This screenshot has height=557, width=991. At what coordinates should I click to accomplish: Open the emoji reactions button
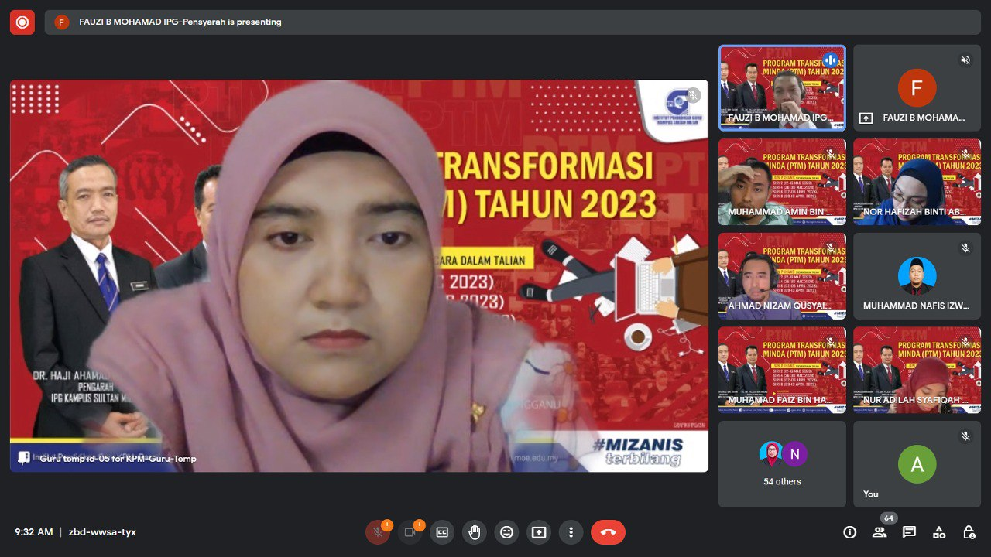[x=506, y=532]
